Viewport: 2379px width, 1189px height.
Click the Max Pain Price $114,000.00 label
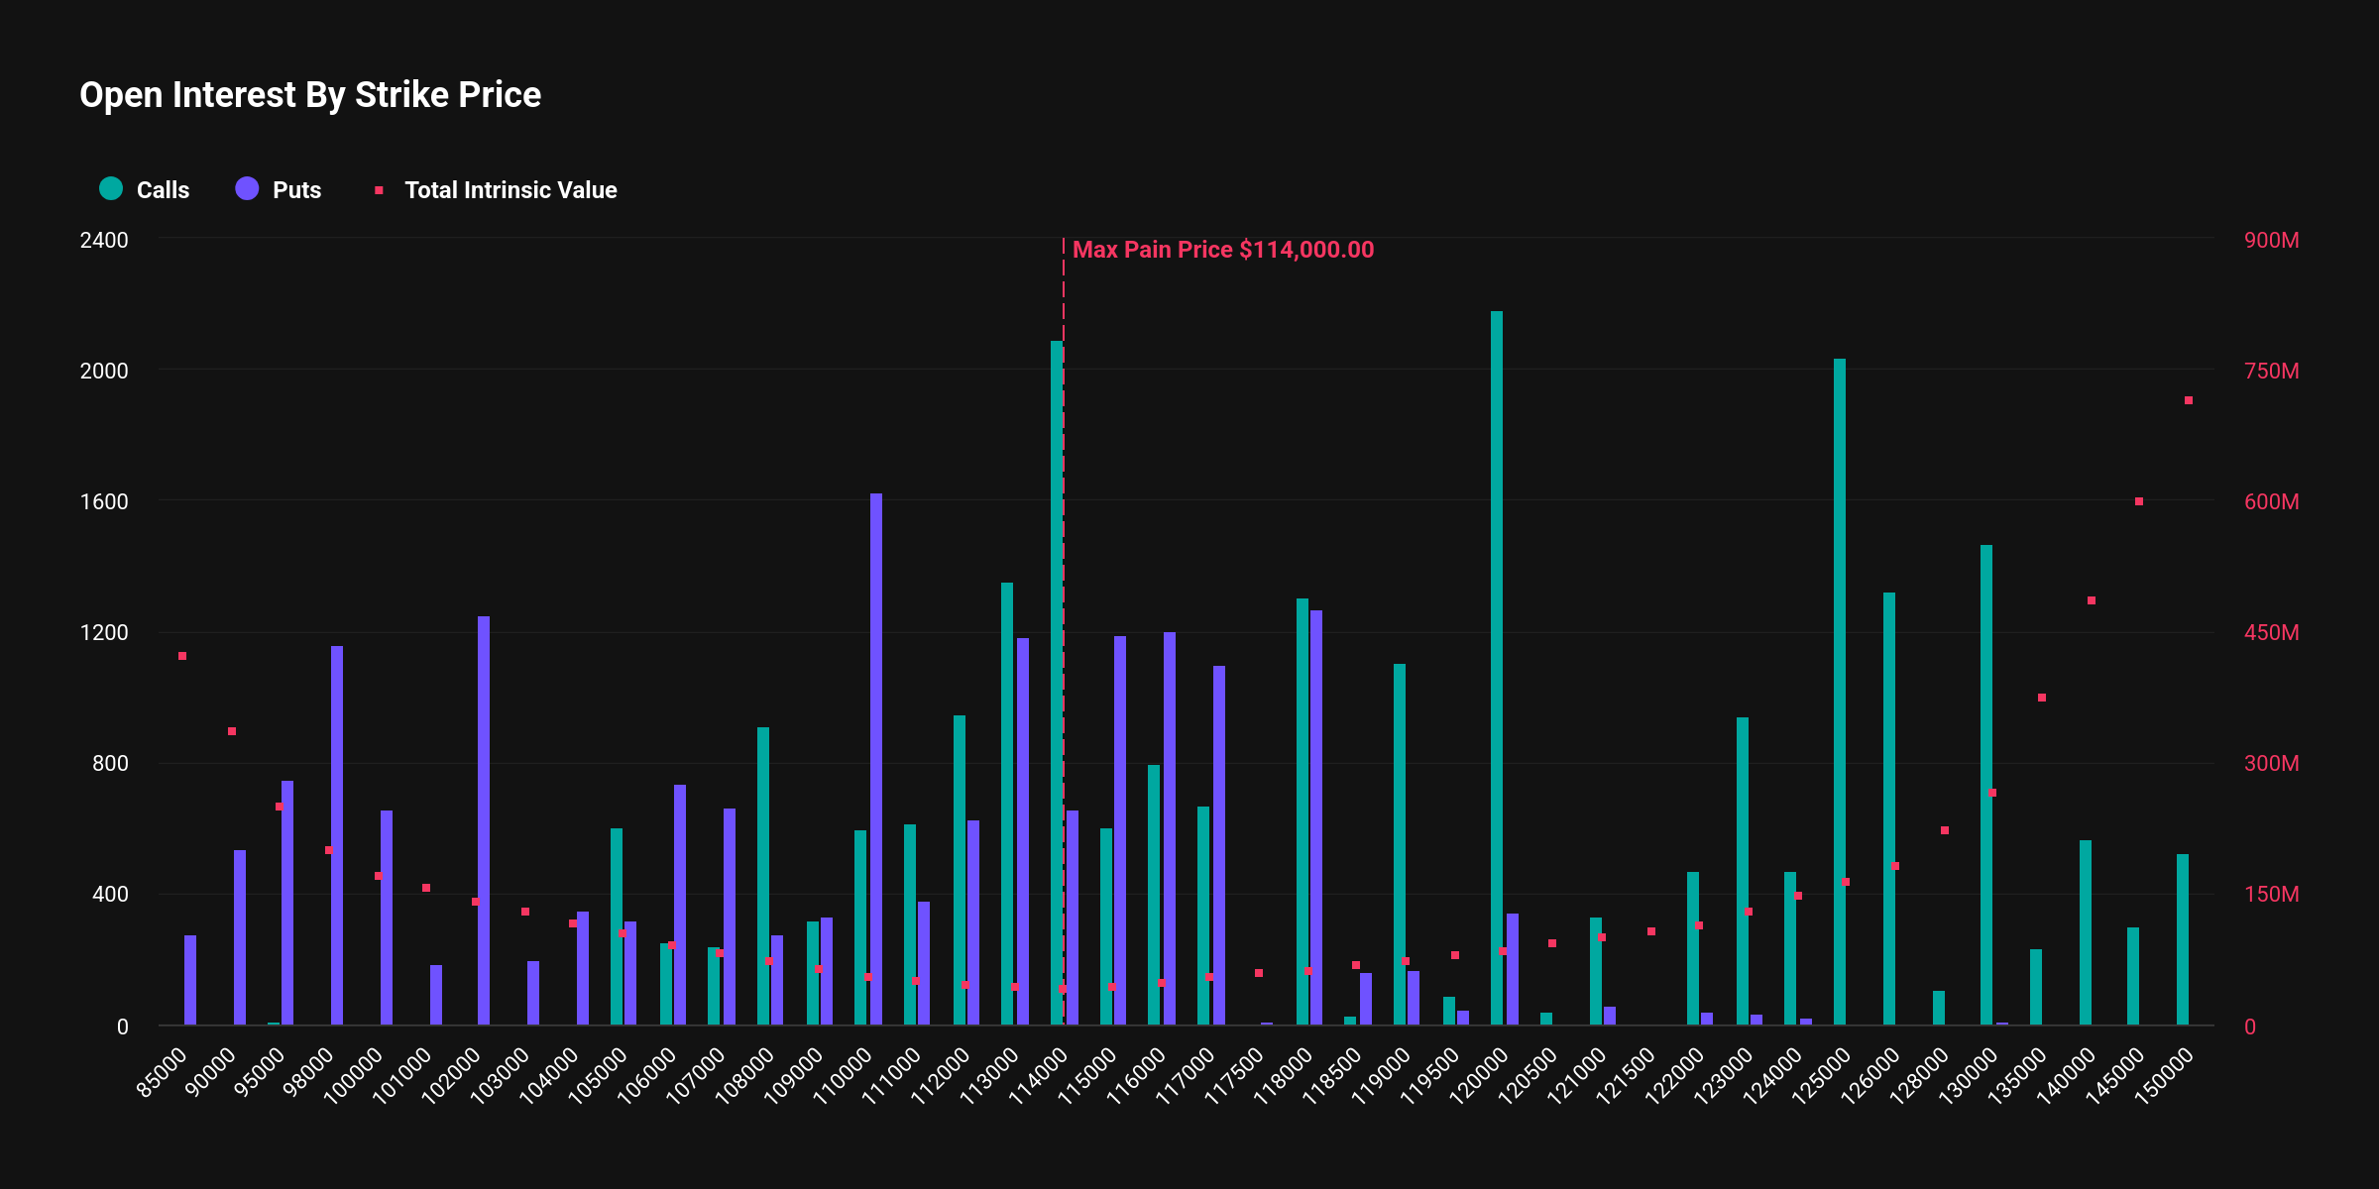(1223, 250)
